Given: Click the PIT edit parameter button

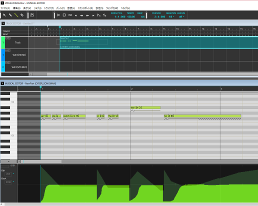Looking at the screenshot, I should point(8,174).
